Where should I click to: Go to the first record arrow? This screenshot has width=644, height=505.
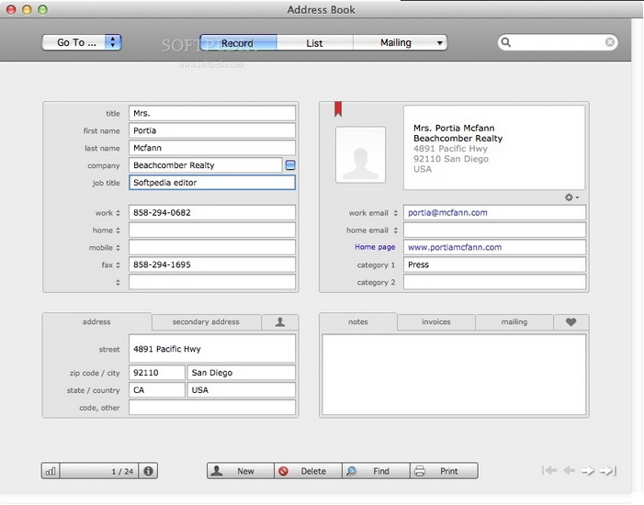[549, 471]
